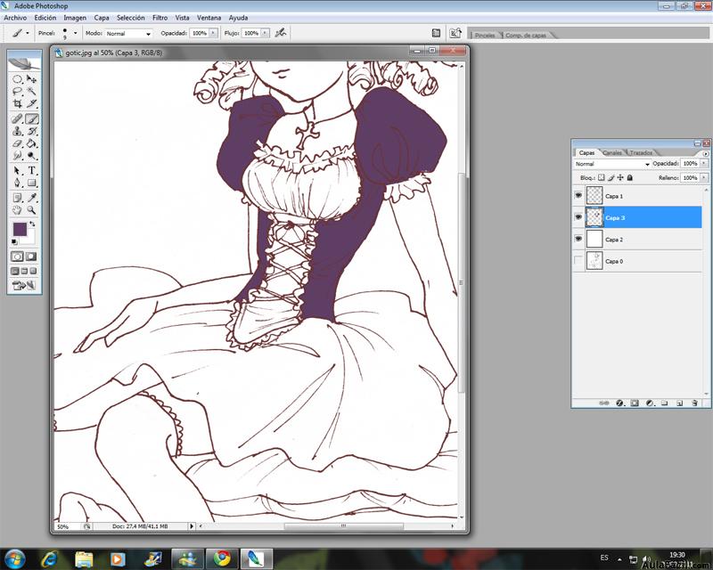Select the Healing Brush tool

click(17, 119)
